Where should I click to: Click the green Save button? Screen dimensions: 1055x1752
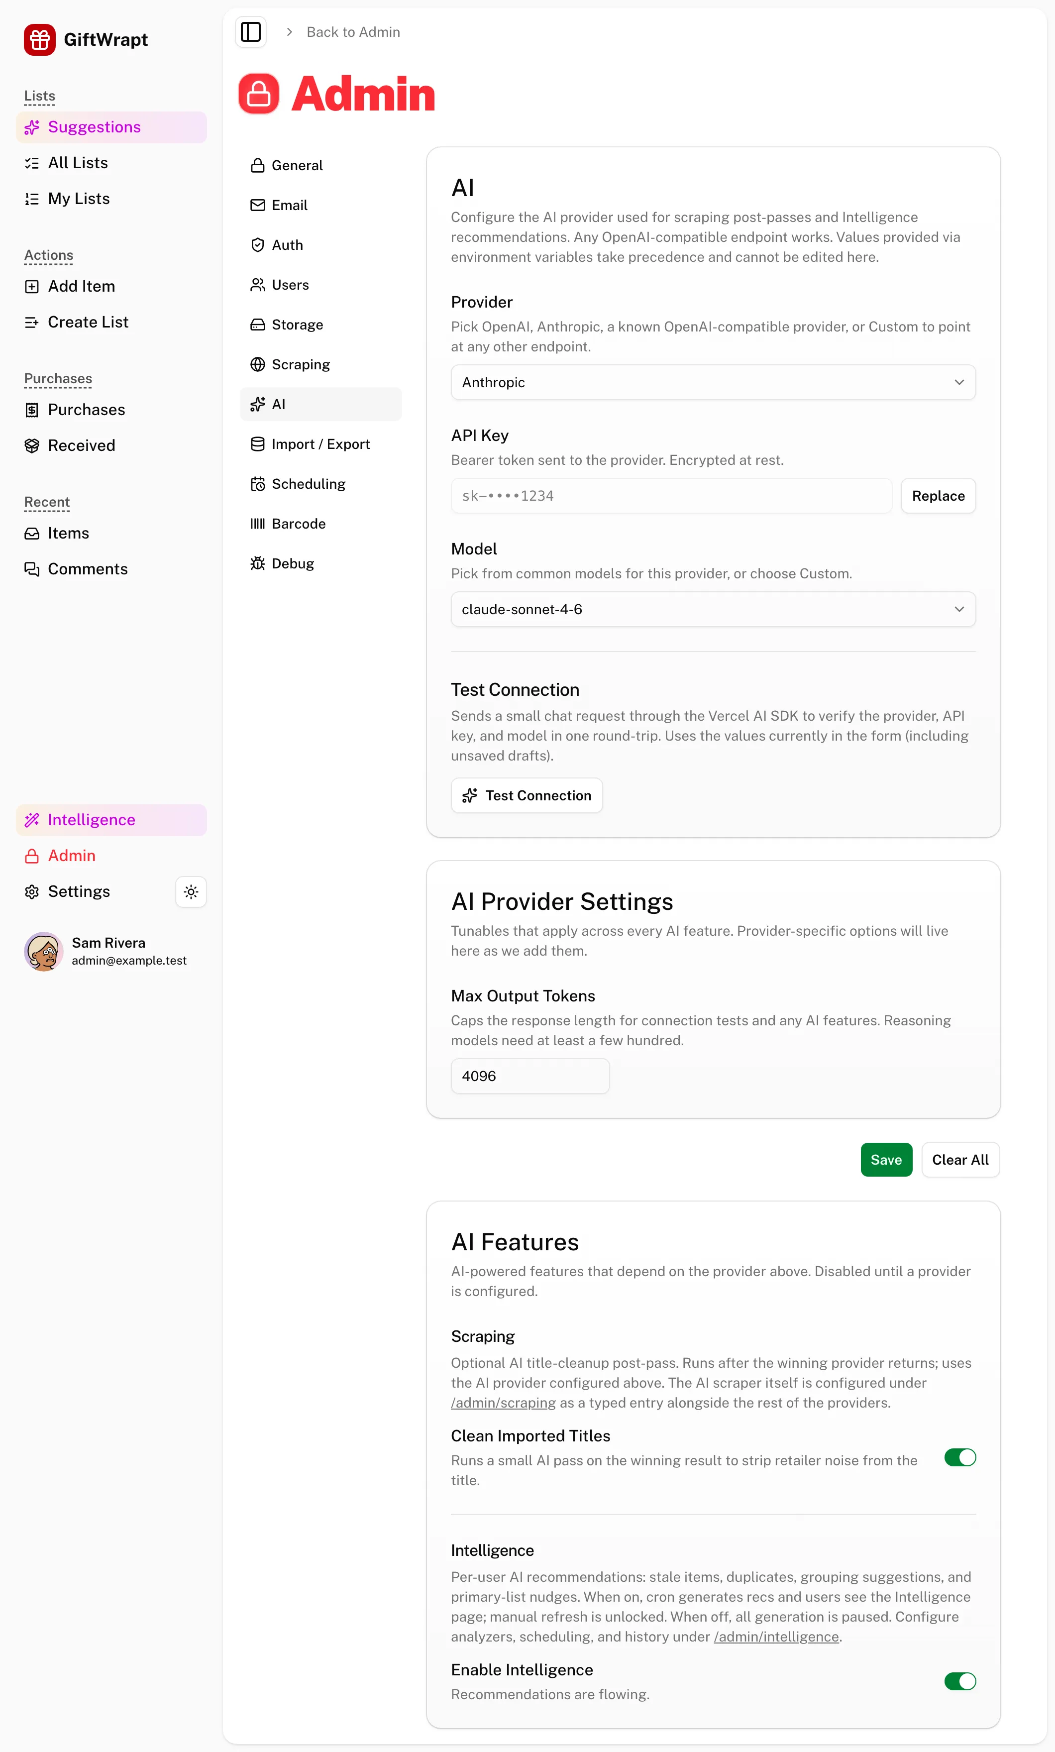pyautogui.click(x=886, y=1160)
